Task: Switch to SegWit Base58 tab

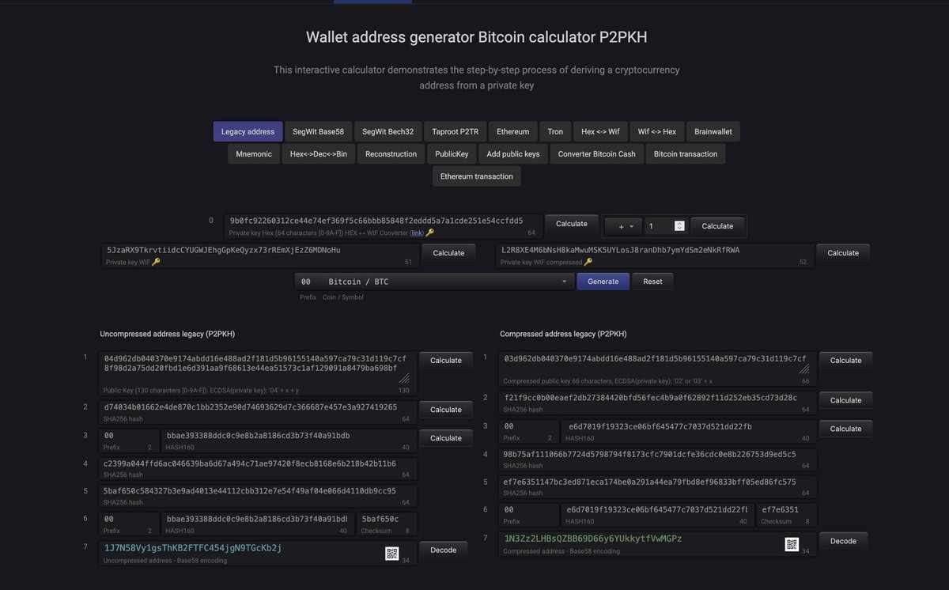Action: [x=318, y=132]
